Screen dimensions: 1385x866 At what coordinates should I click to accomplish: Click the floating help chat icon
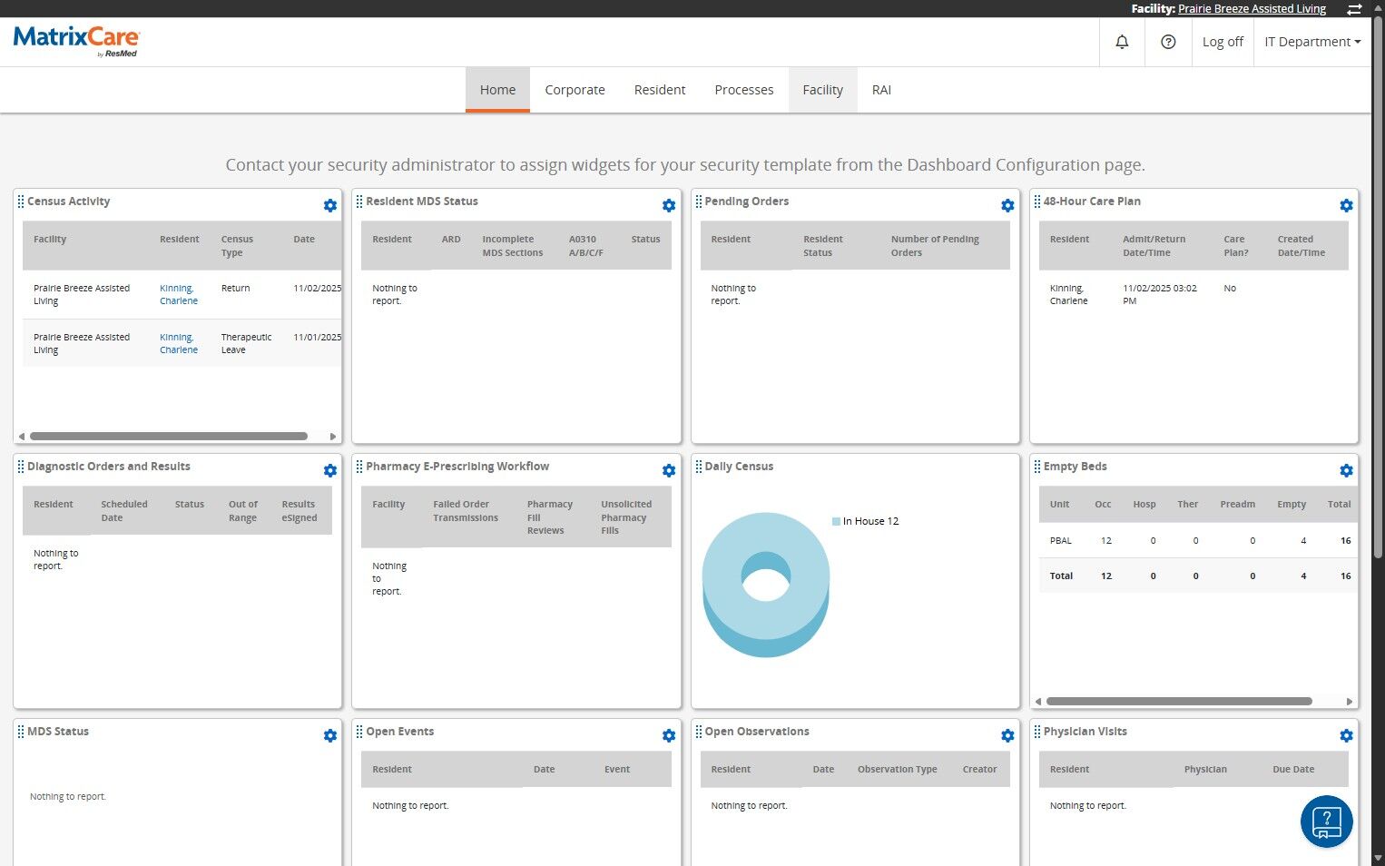point(1326,822)
